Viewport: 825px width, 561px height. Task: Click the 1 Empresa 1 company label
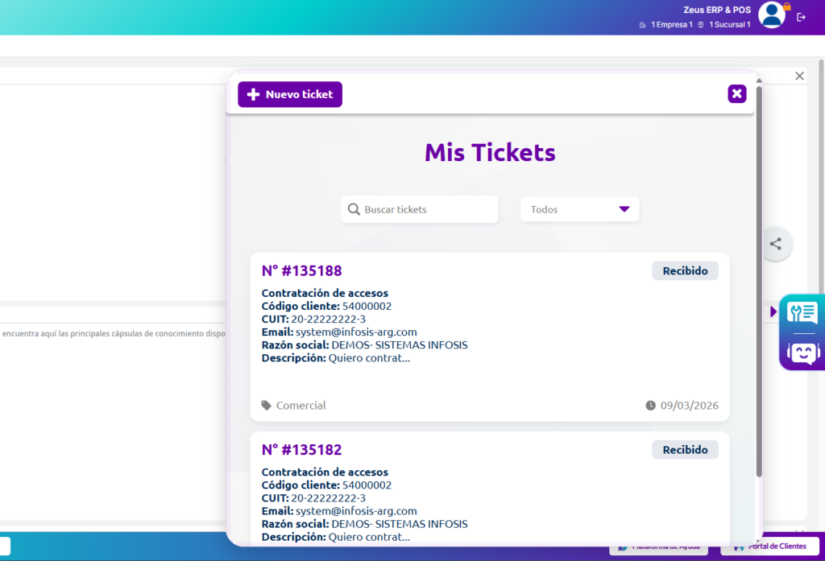pyautogui.click(x=671, y=25)
